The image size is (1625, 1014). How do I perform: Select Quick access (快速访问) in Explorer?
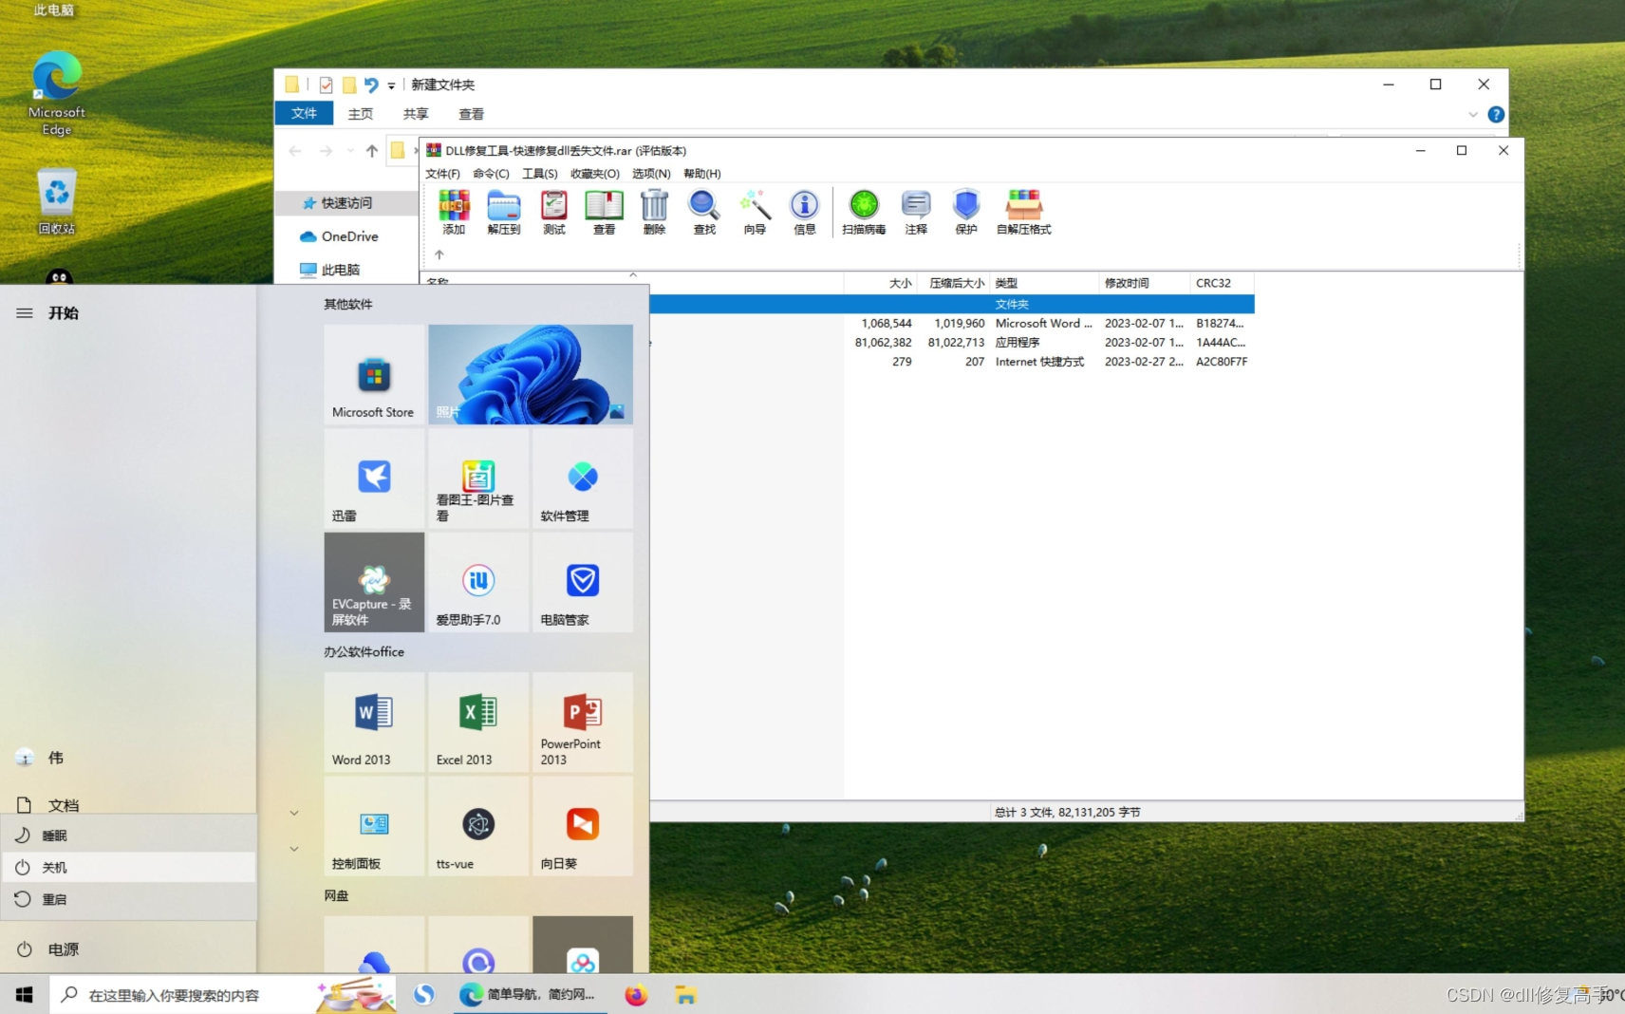point(346,203)
